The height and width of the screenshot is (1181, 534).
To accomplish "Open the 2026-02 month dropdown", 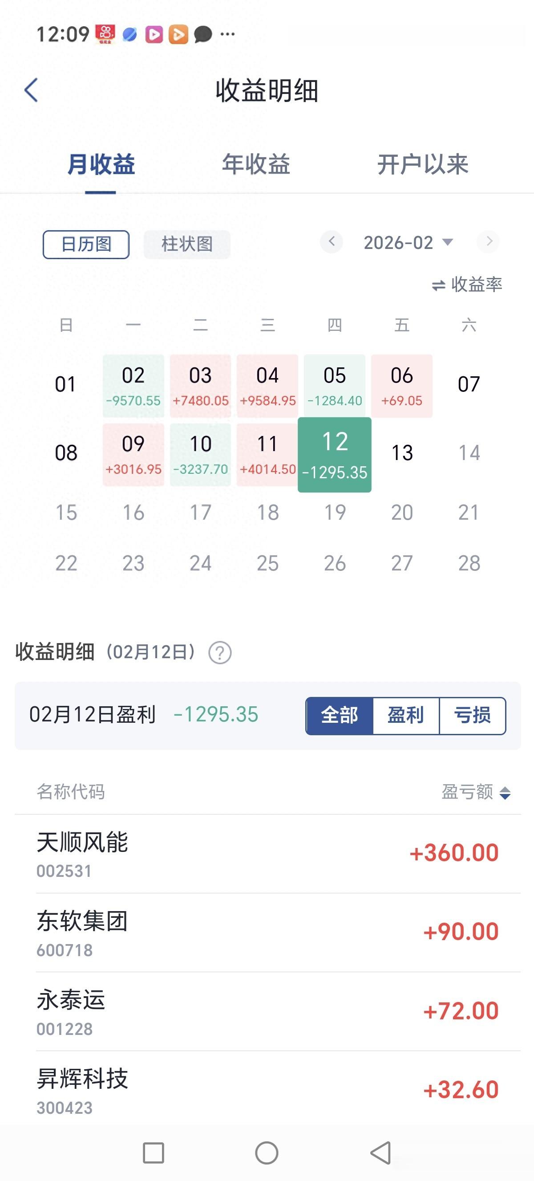I will click(x=408, y=243).
